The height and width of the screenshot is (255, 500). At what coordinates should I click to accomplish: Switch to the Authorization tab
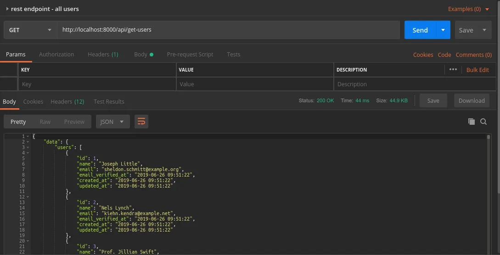point(56,54)
